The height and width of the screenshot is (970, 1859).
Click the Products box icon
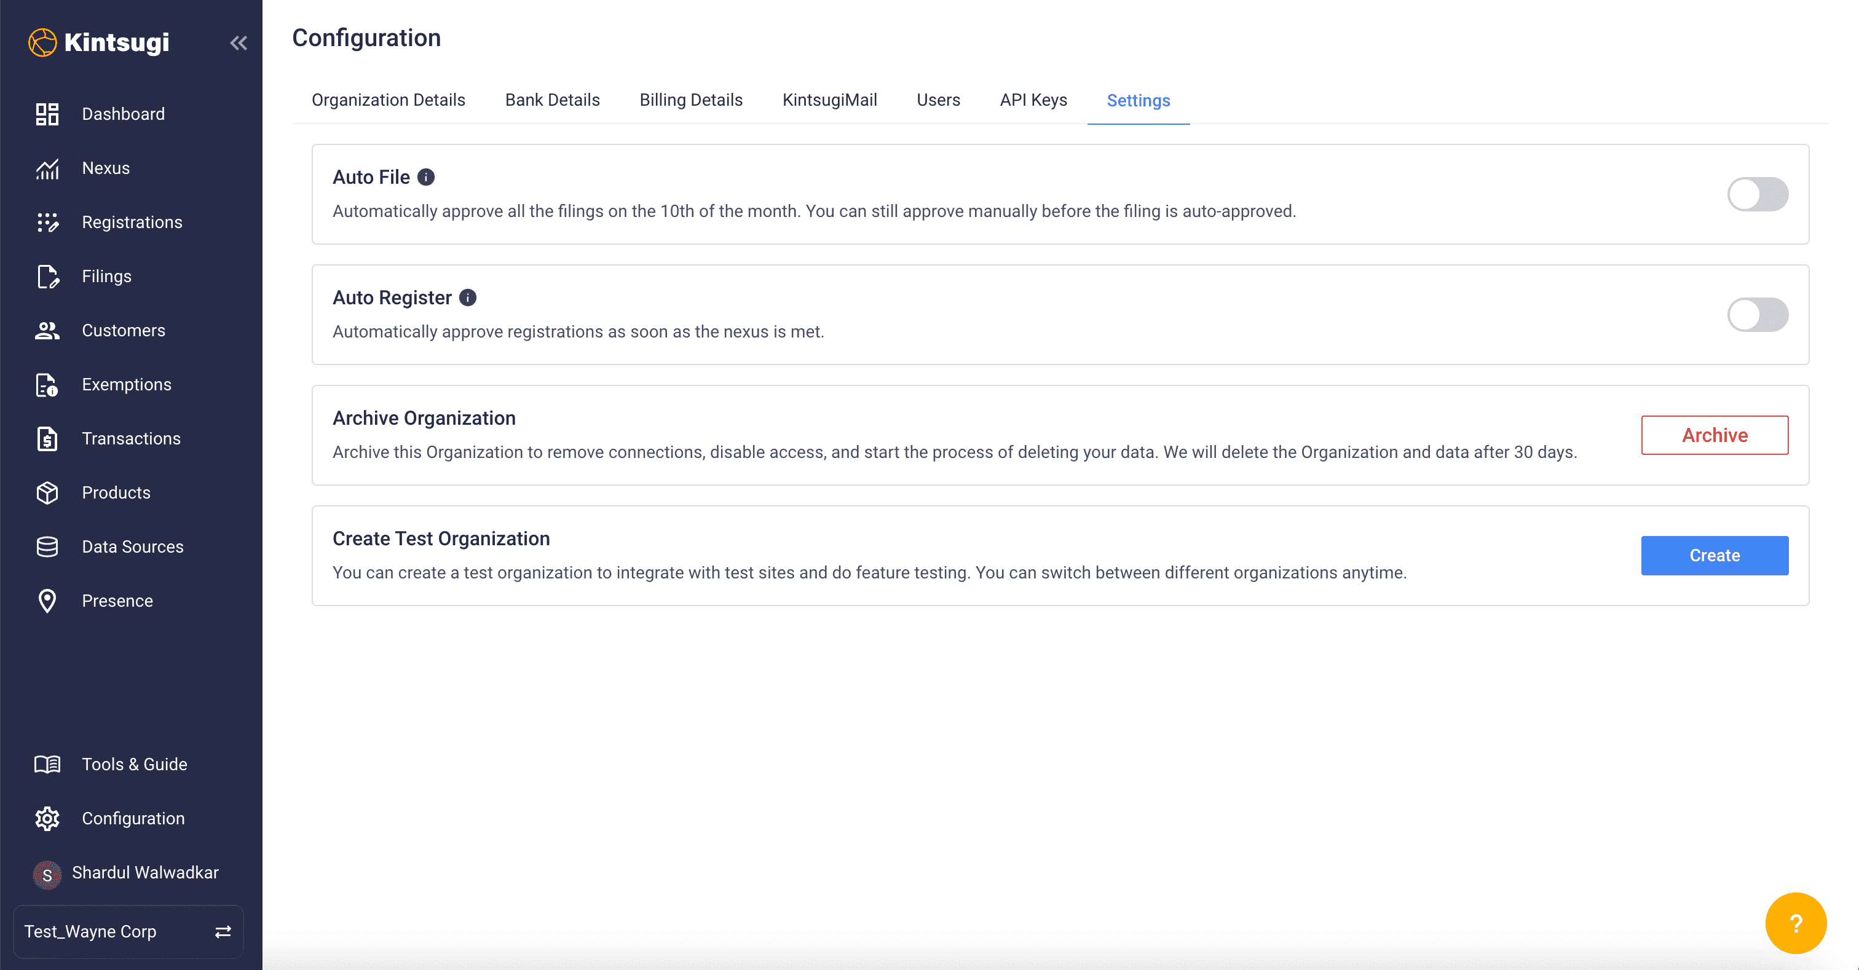click(x=47, y=493)
